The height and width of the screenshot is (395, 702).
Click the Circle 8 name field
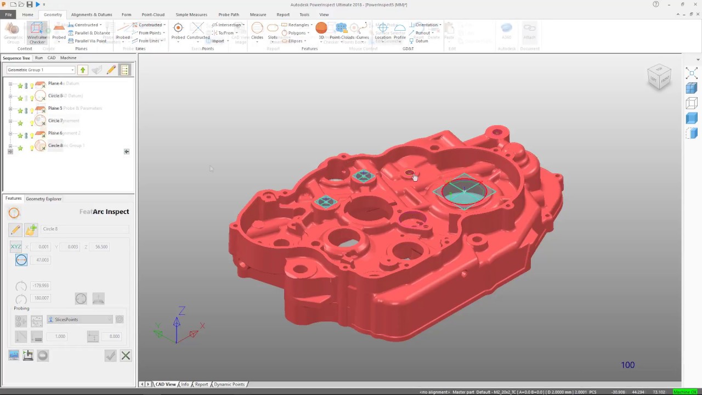[84, 229]
